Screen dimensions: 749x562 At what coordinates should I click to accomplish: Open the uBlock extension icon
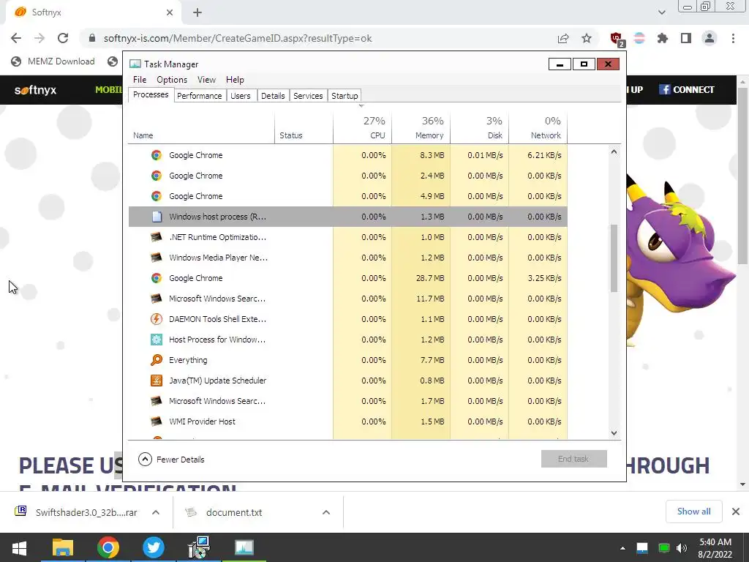point(617,39)
